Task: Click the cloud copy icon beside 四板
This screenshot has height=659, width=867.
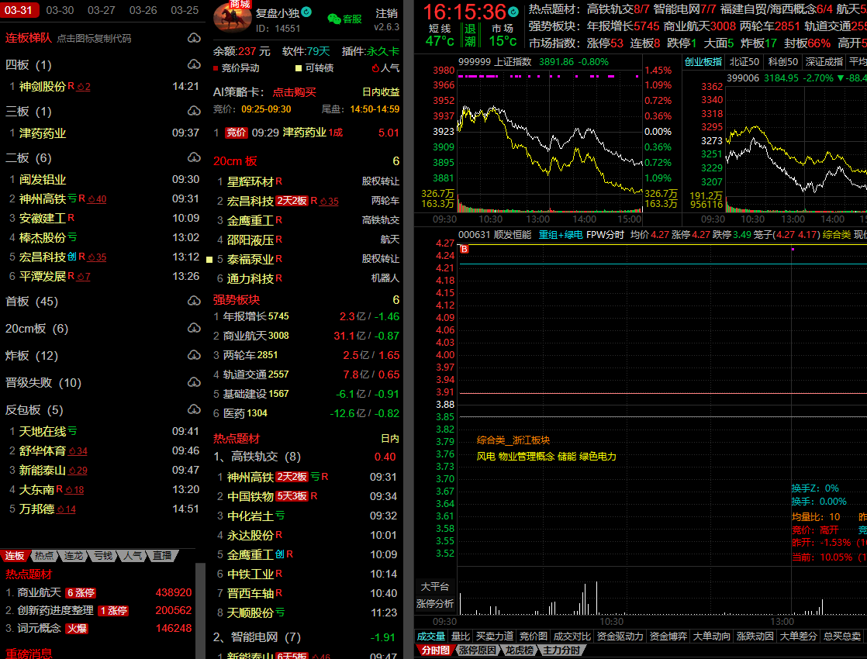Action: coord(194,64)
